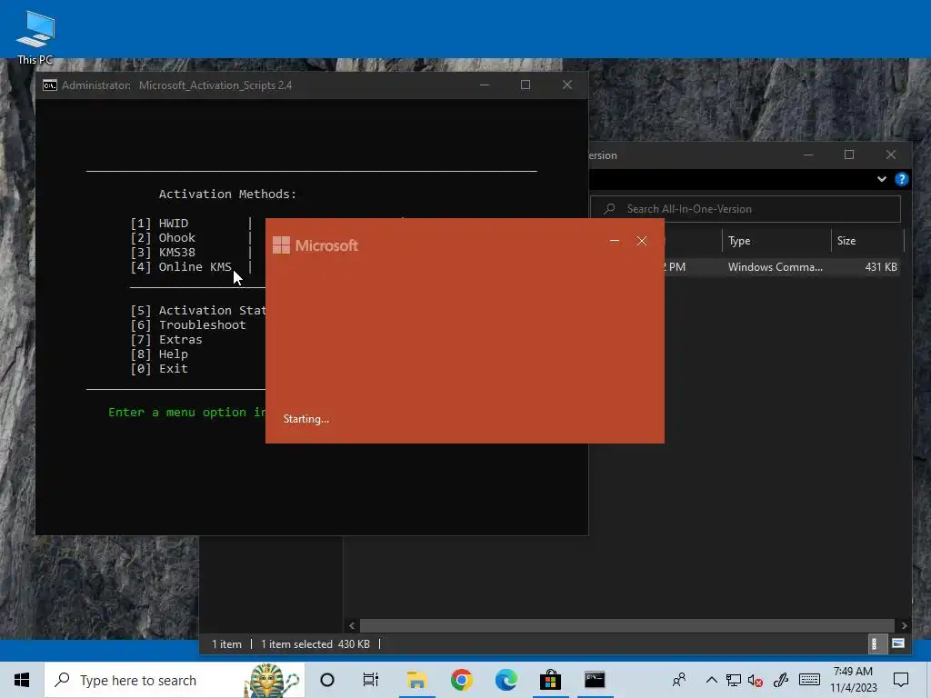Click the [1] HWID menu line
This screenshot has height=698, width=931.
click(x=159, y=224)
